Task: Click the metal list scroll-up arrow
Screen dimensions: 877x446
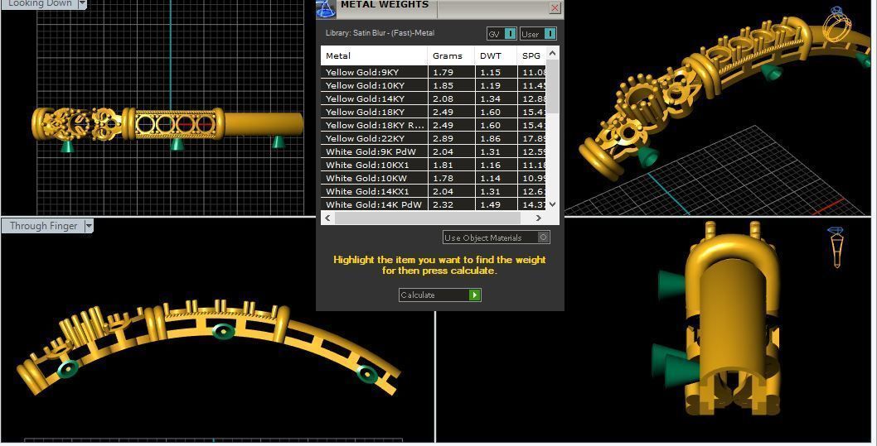Action: point(553,53)
